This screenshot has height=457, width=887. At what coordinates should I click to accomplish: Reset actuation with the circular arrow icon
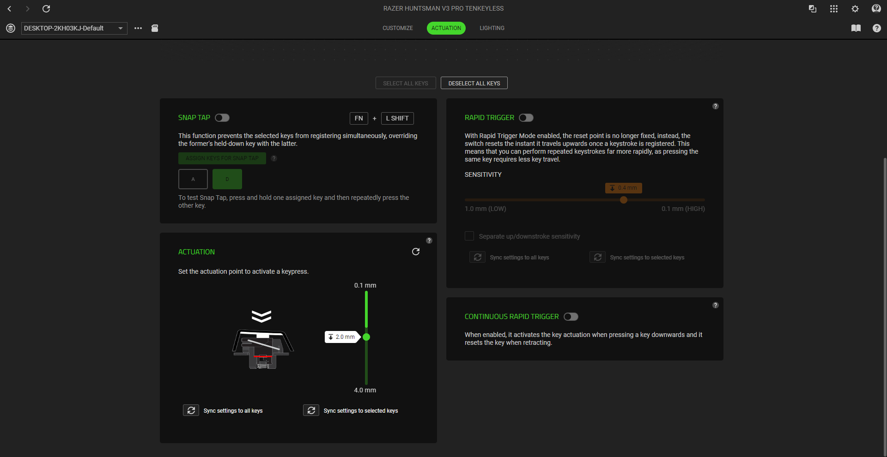pyautogui.click(x=416, y=252)
